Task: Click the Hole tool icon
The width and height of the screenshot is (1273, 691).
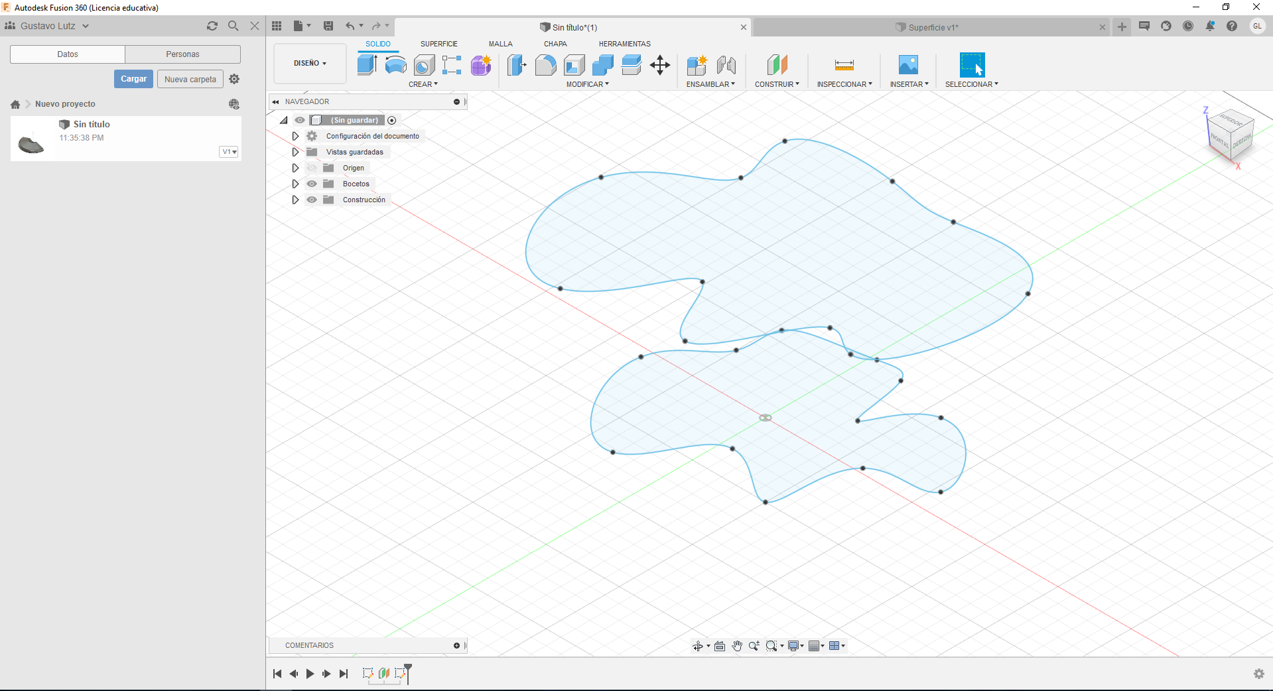Action: pyautogui.click(x=424, y=65)
